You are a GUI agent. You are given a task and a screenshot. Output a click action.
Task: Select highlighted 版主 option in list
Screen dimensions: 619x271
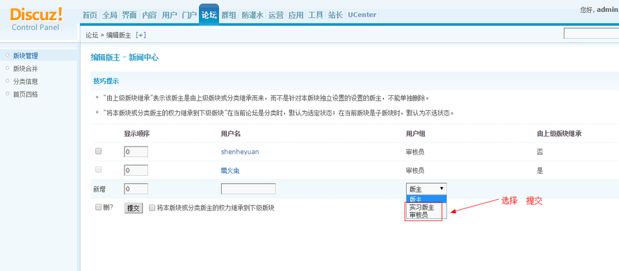click(x=427, y=198)
